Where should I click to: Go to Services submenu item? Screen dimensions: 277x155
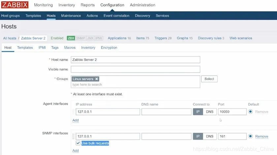[x=162, y=15]
